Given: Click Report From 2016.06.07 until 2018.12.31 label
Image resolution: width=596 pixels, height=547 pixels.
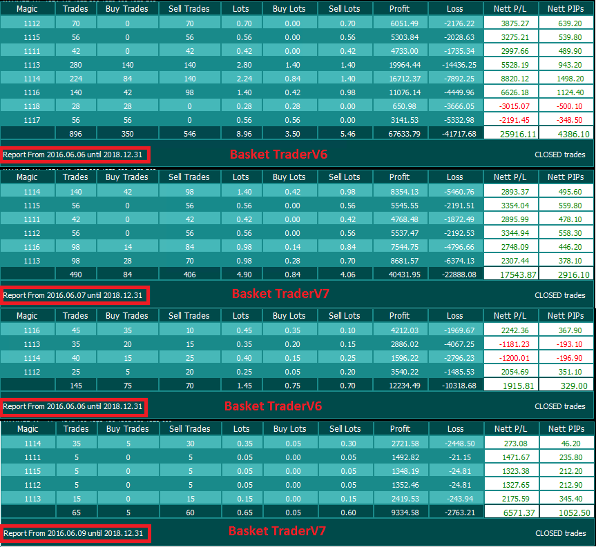Looking at the screenshot, I should point(73,295).
